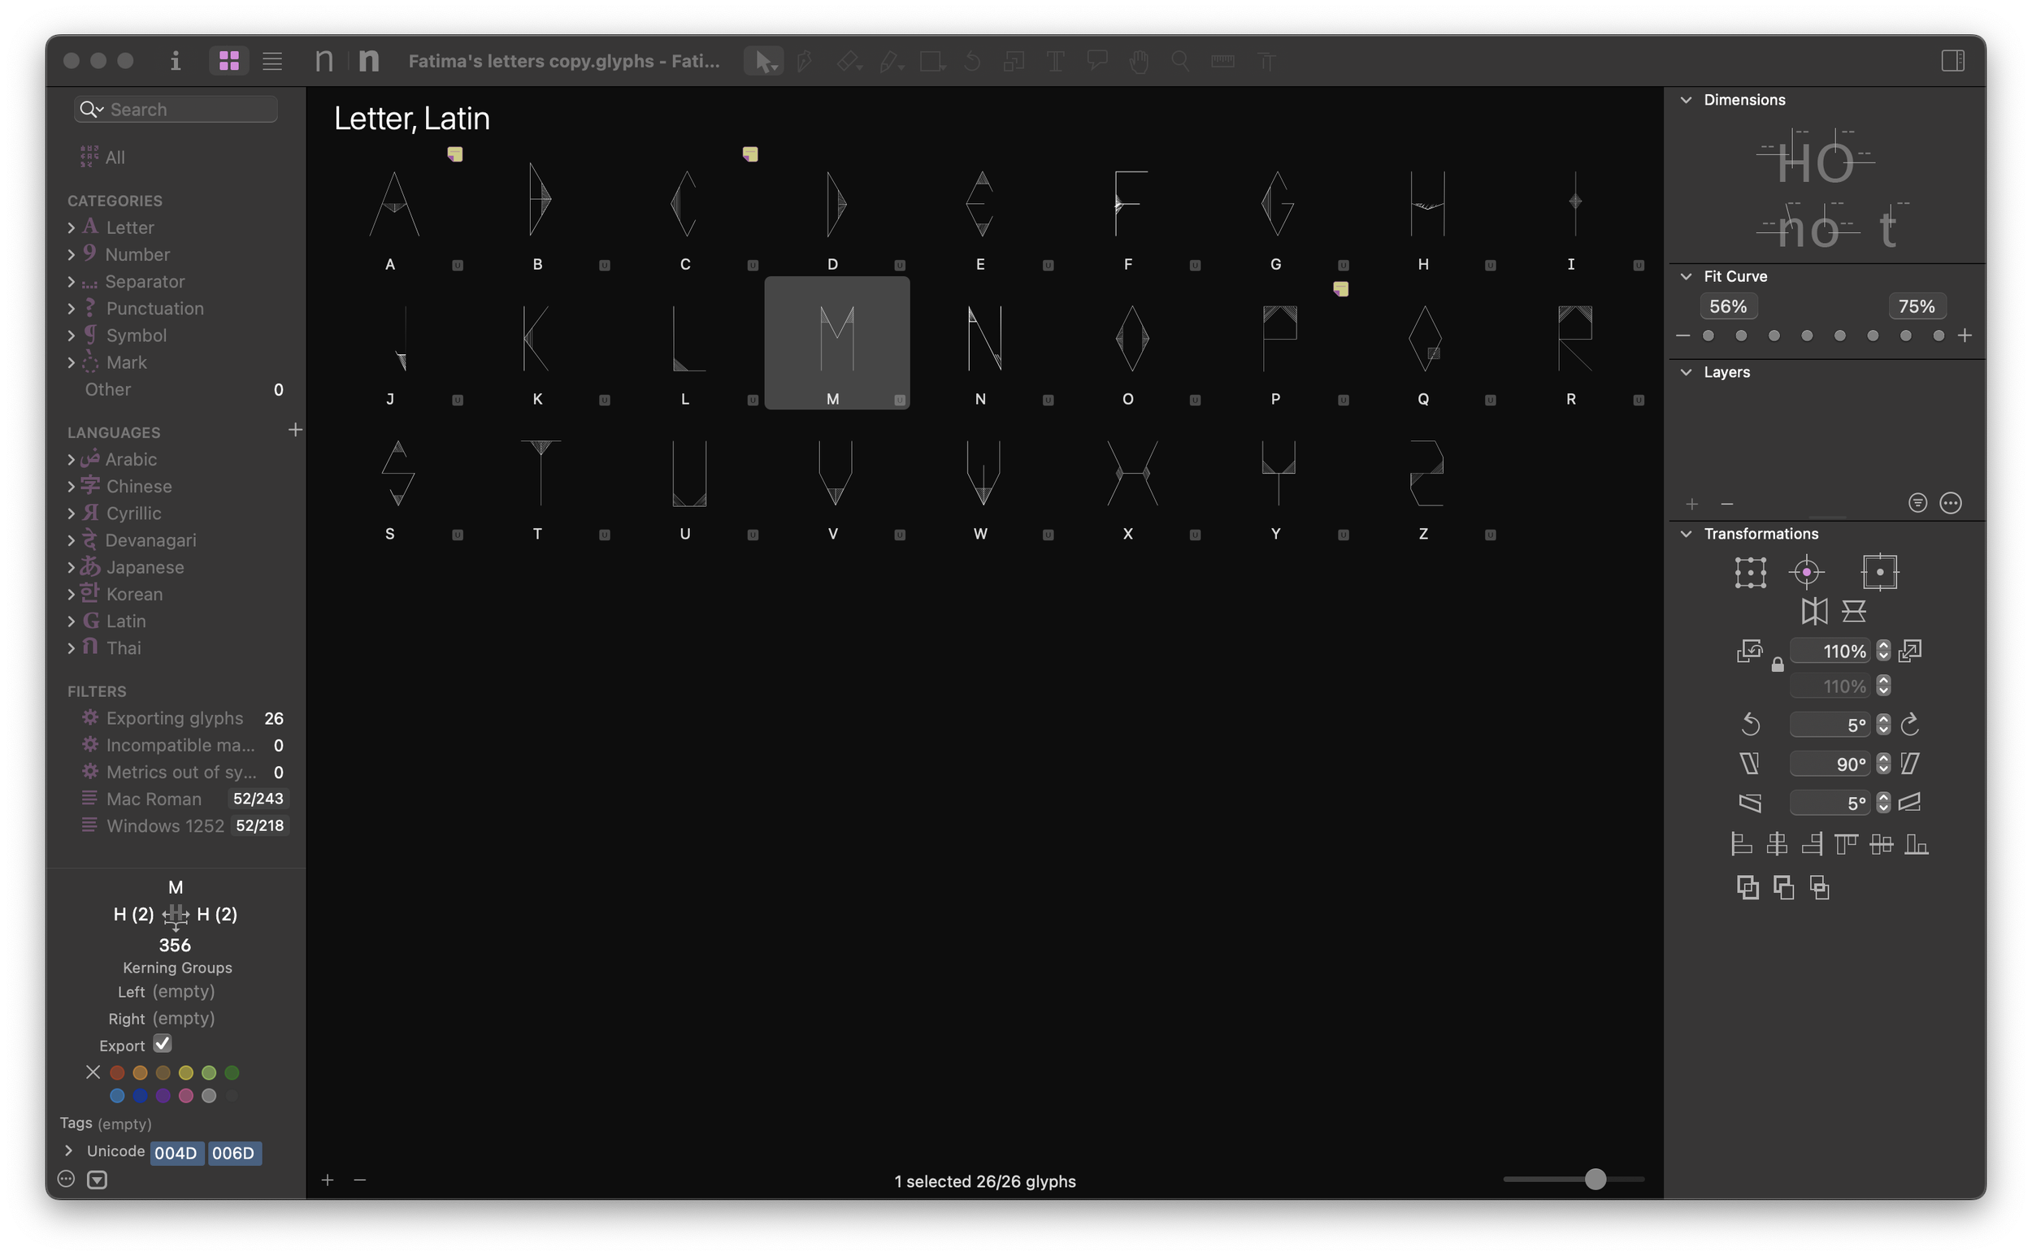Select the center transform origin option
The image size is (2032, 1256).
click(1807, 571)
